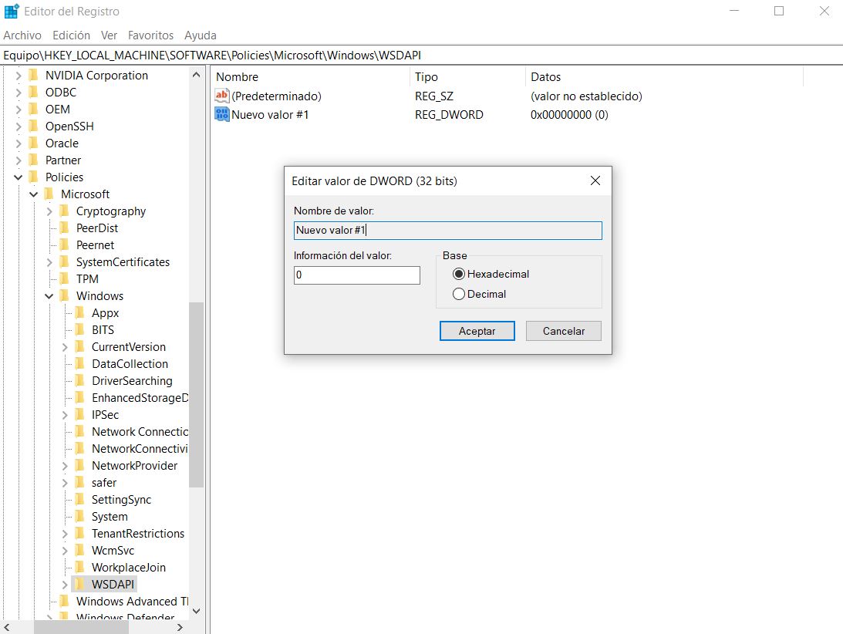Click the Tipo column header
The image size is (843, 634).
(467, 77)
